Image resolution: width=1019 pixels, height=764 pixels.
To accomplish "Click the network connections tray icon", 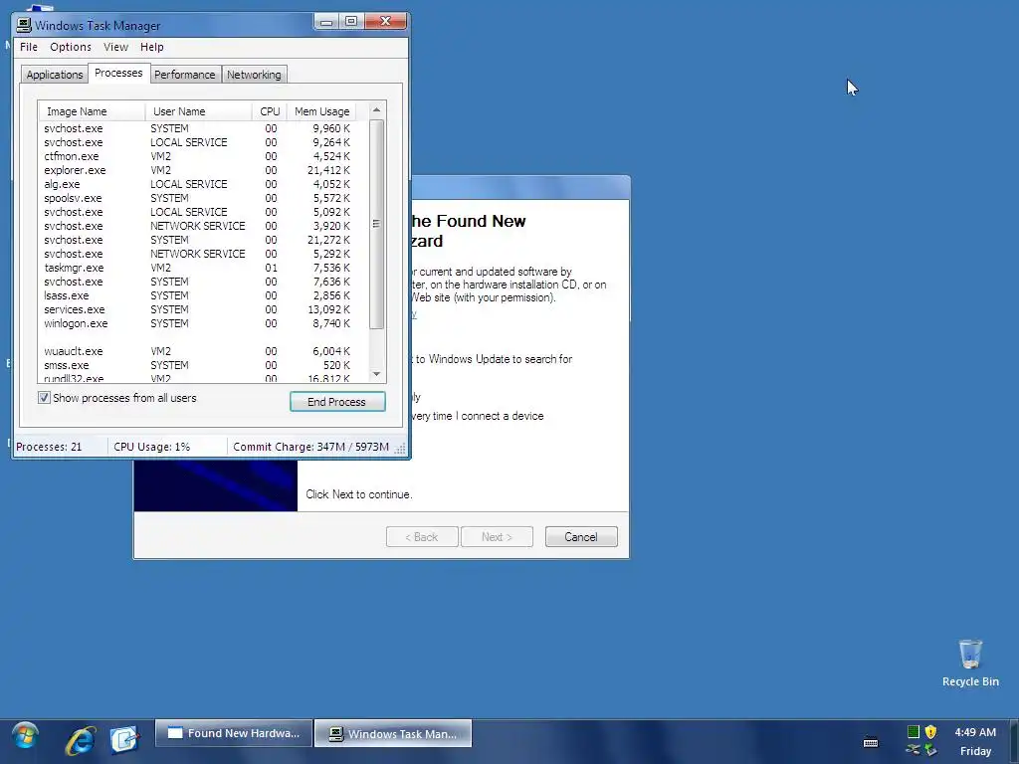I will [914, 750].
